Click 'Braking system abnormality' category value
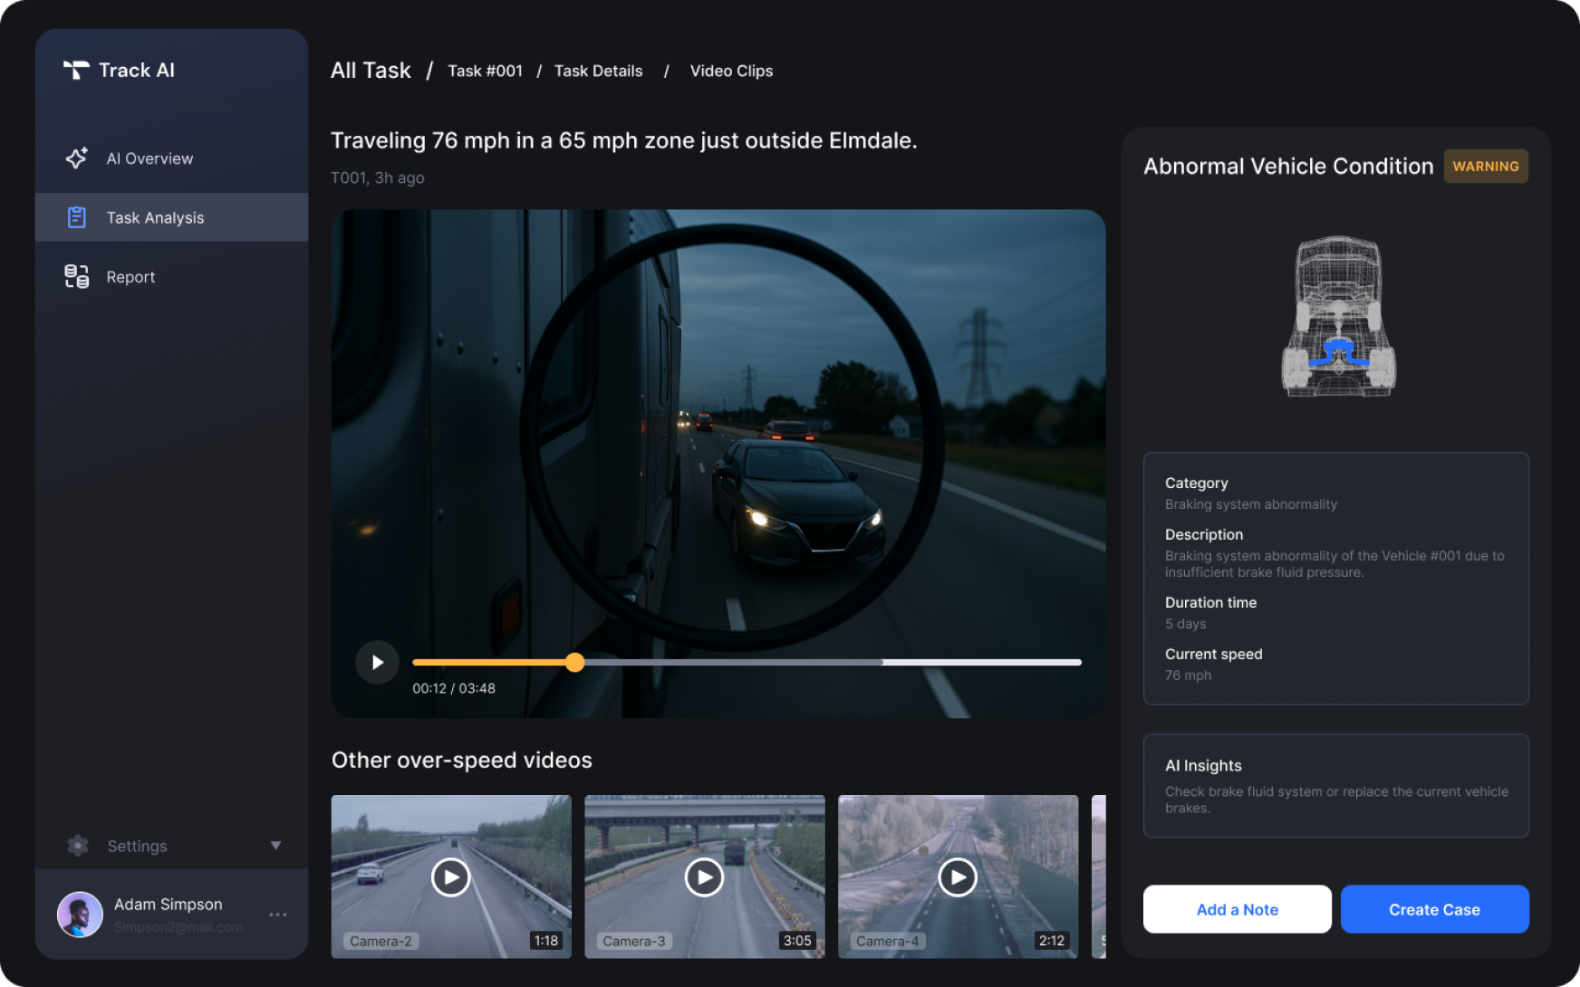This screenshot has height=987, width=1580. point(1251,504)
